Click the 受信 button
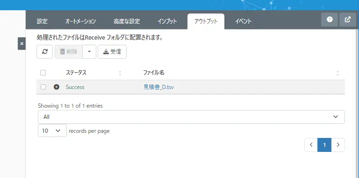 click(x=112, y=52)
